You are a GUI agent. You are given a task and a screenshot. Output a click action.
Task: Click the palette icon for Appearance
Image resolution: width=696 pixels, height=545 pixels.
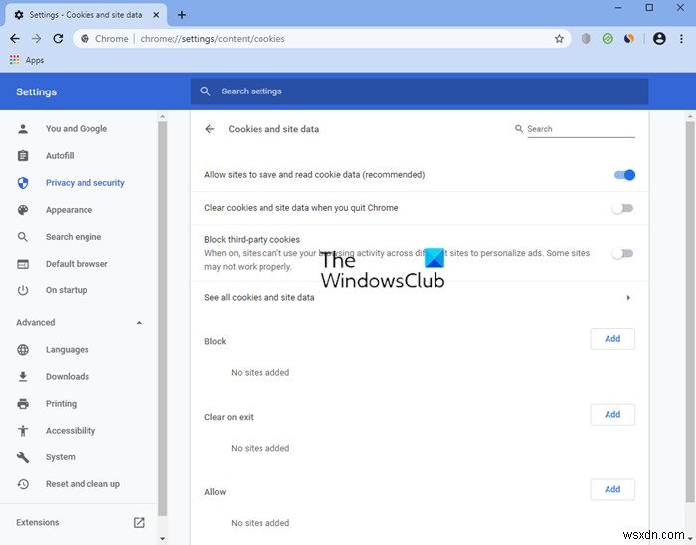(x=23, y=210)
